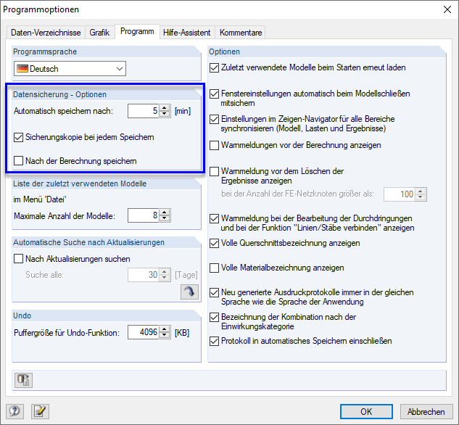This screenshot has width=459, height=425.
Task: Increase the undo buffer size
Action: click(165, 329)
